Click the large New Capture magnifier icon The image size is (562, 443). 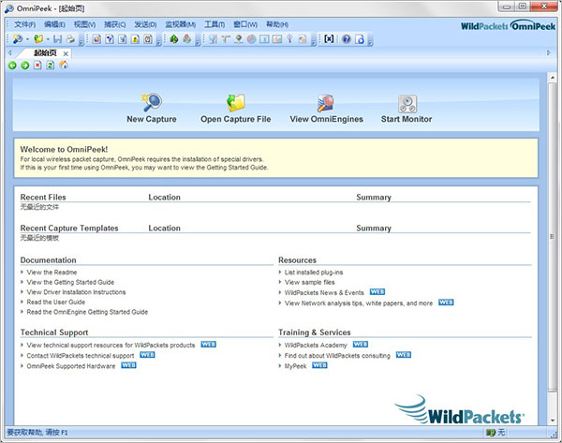pos(152,102)
